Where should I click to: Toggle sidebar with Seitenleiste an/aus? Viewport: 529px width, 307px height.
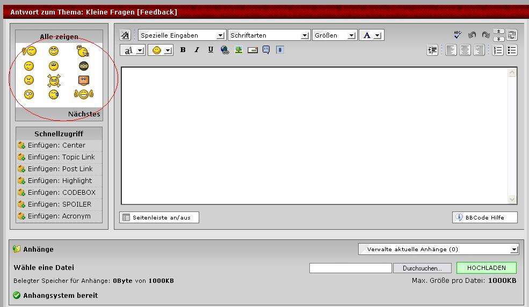(159, 217)
